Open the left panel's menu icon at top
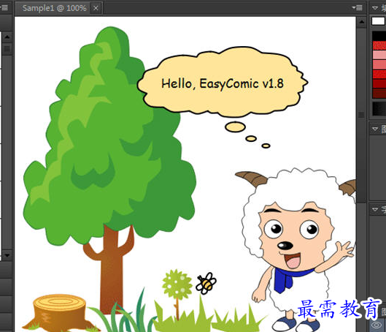This screenshot has width=386, height=332. point(4,7)
